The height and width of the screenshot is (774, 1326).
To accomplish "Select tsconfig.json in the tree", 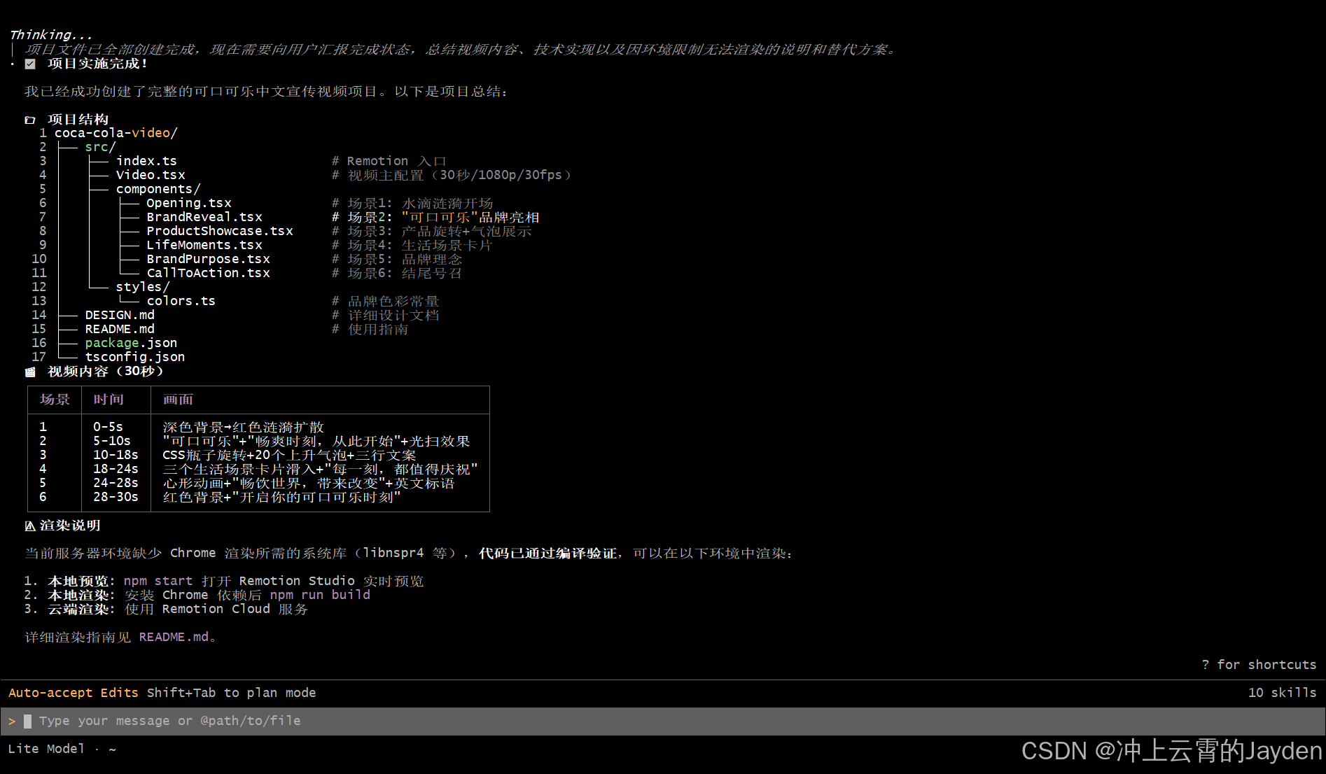I will click(x=135, y=357).
